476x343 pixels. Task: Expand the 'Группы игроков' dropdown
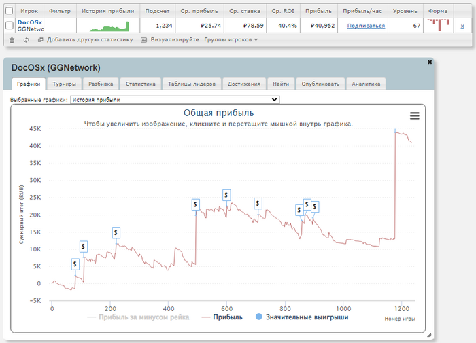[231, 39]
